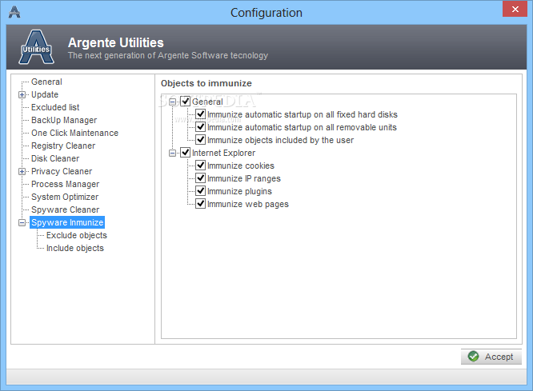Expand the Privacy Cleaner tree node
Screen dimensions: 533x391
tap(22, 172)
